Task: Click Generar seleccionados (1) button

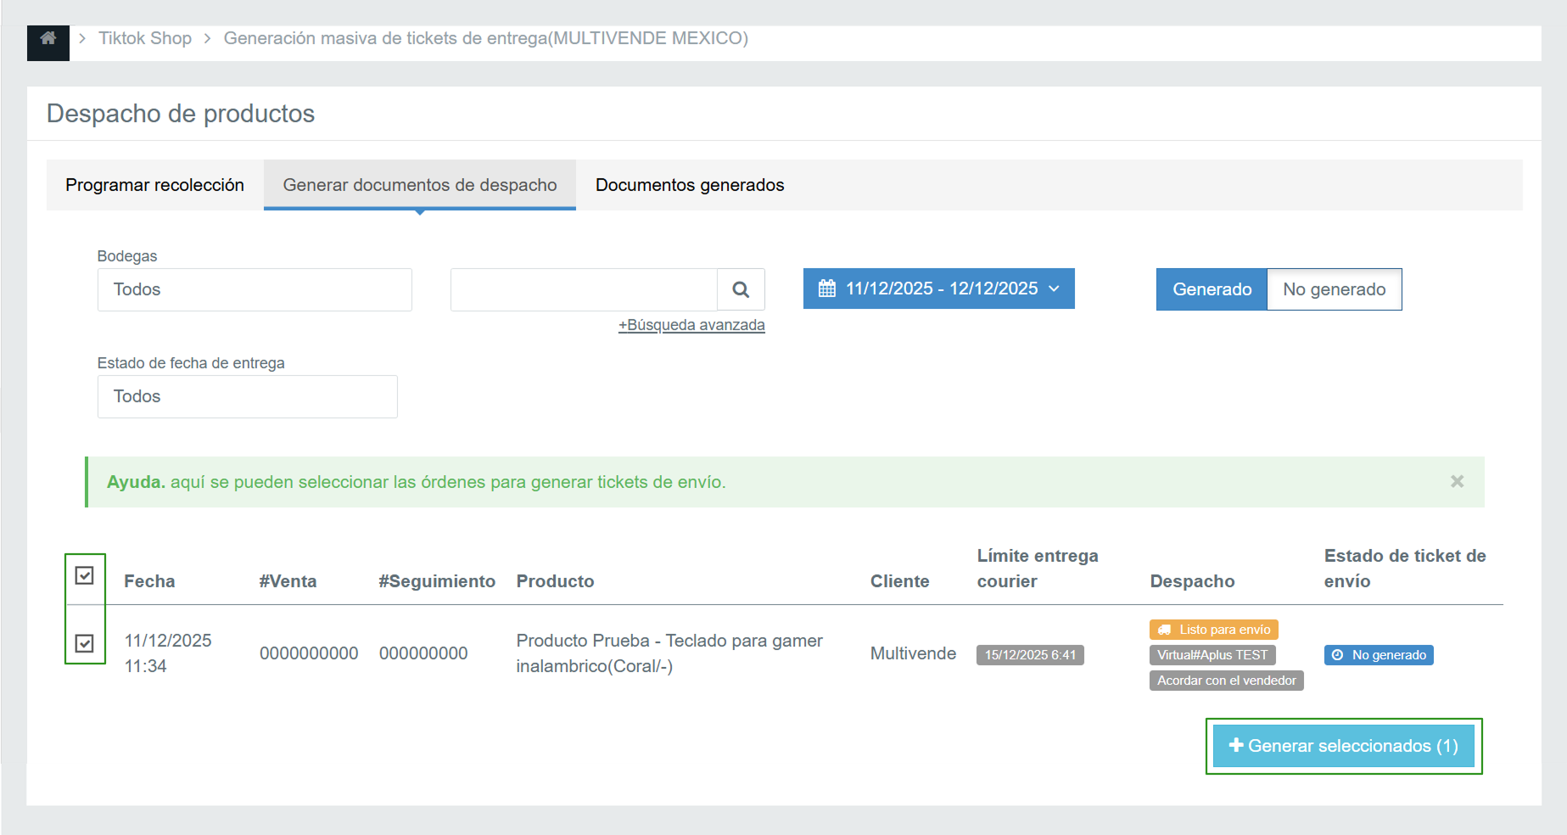Action: tap(1343, 746)
